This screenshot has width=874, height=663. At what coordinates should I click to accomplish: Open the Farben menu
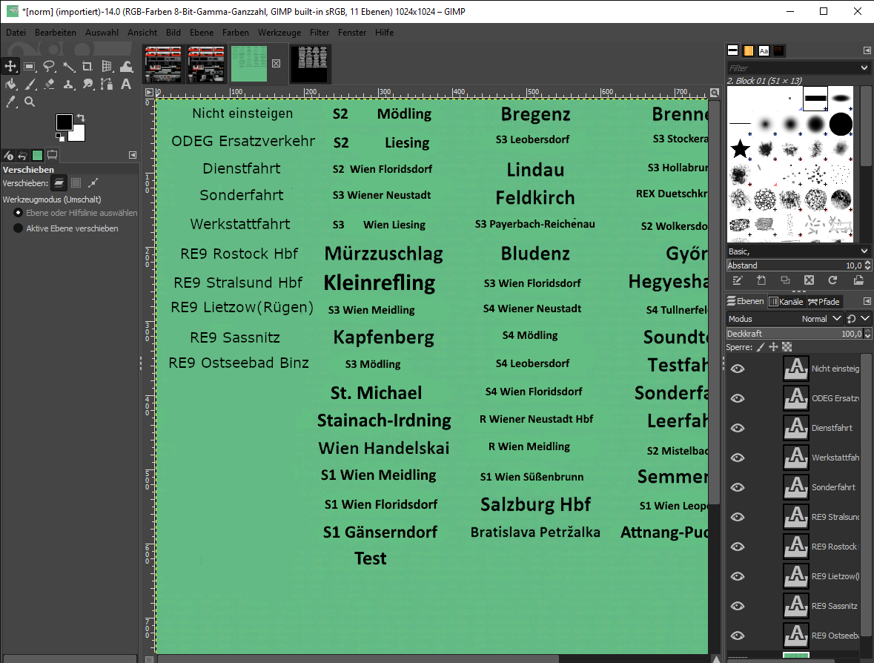click(235, 33)
